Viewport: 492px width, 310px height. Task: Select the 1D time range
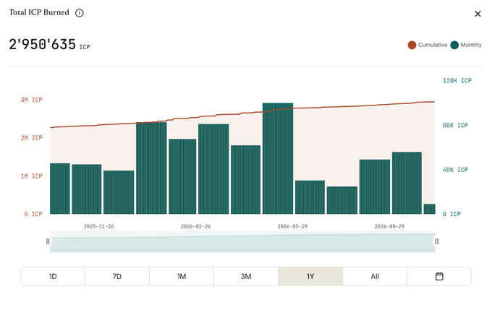[53, 276]
